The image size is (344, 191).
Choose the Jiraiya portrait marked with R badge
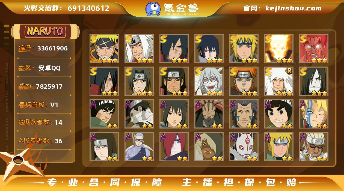point(279,81)
